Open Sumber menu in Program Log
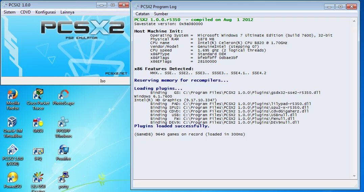This screenshot has width=364, height=192. coord(161,14)
